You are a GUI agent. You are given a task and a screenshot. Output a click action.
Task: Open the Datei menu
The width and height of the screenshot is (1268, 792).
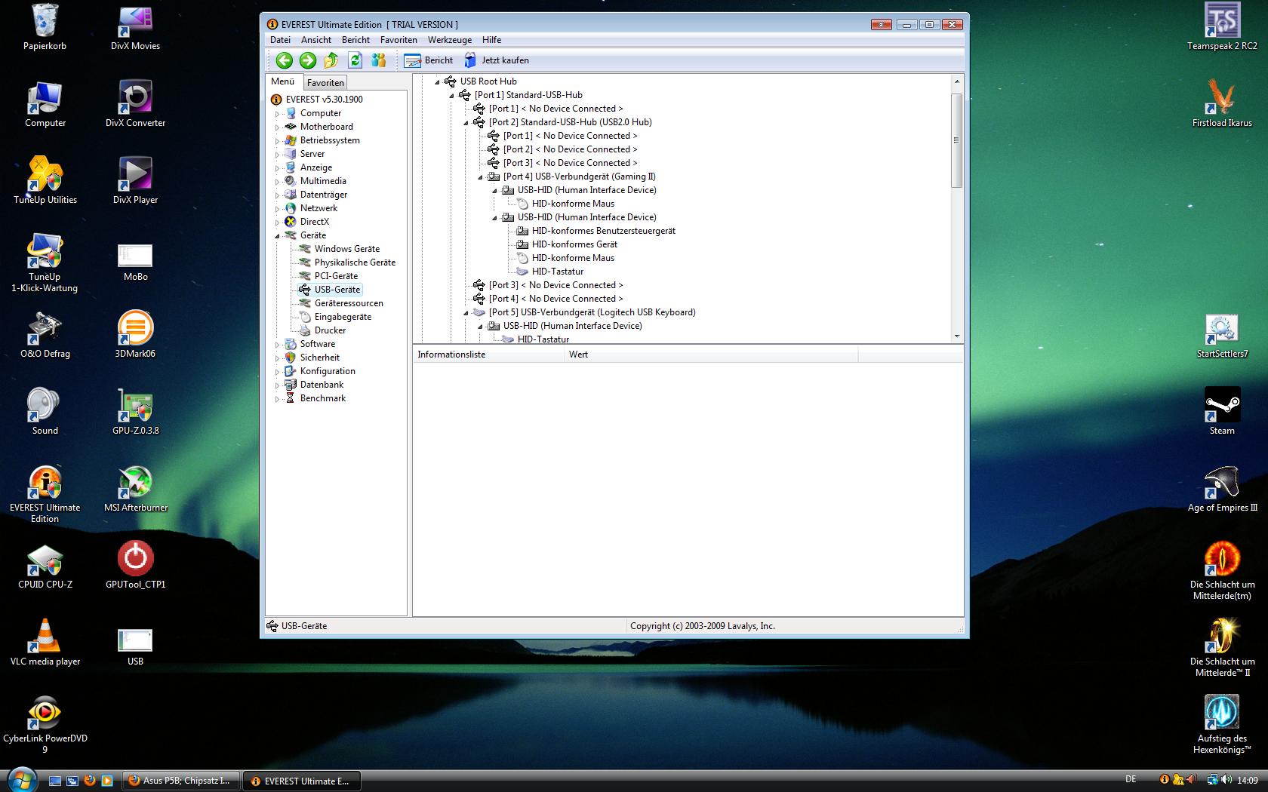(280, 40)
